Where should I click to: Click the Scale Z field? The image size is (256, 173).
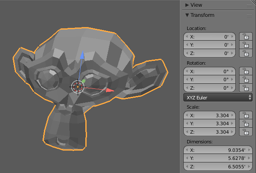pos(210,132)
